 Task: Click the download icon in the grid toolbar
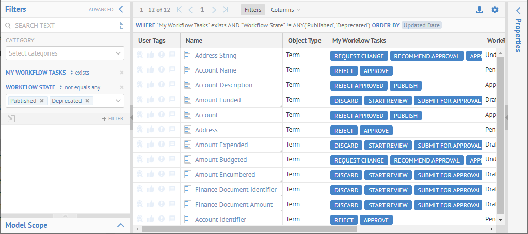pos(479,10)
